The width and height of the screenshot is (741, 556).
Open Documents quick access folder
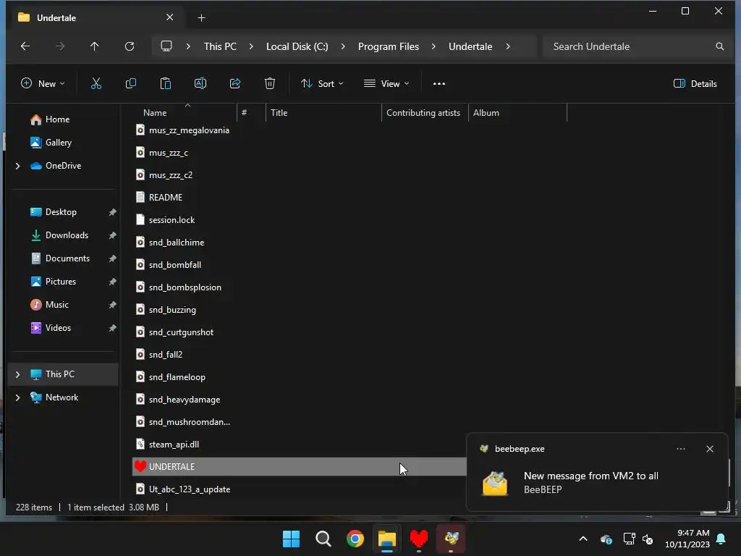pos(60,258)
